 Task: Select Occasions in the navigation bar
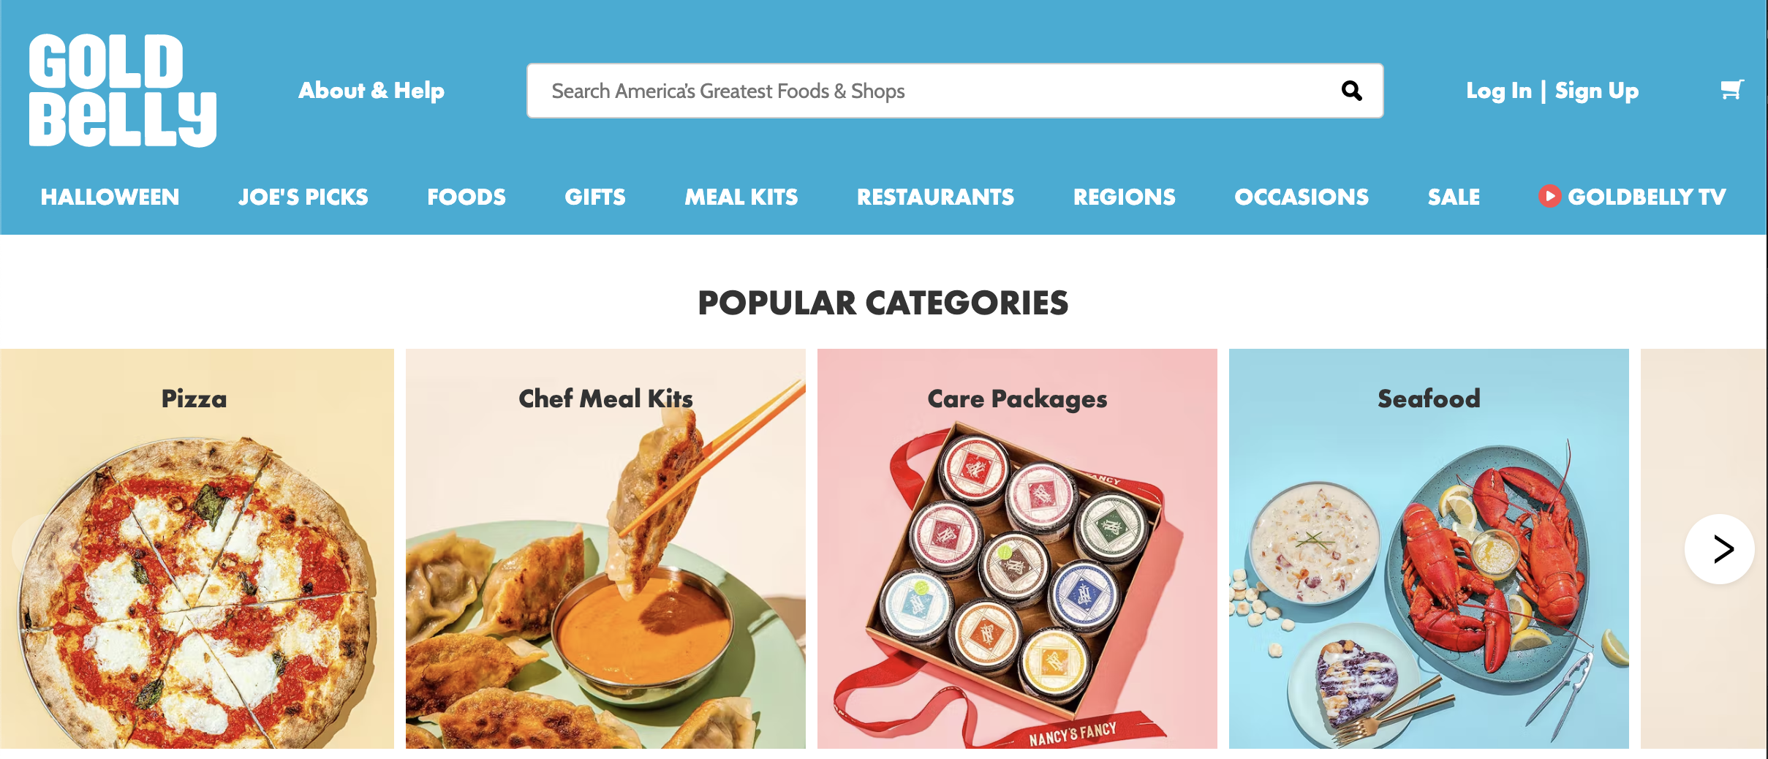1301,197
